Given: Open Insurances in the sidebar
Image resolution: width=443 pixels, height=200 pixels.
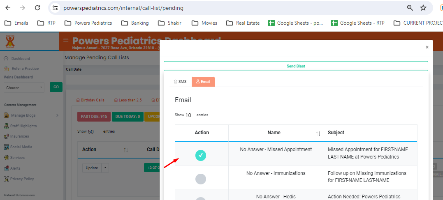Looking at the screenshot, I should tap(19, 136).
